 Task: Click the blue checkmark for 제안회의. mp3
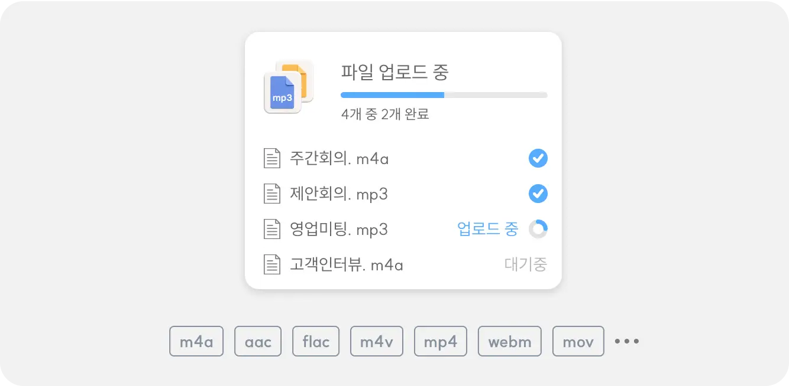coord(538,194)
